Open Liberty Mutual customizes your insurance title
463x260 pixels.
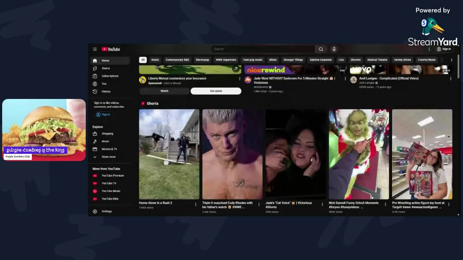click(x=177, y=78)
